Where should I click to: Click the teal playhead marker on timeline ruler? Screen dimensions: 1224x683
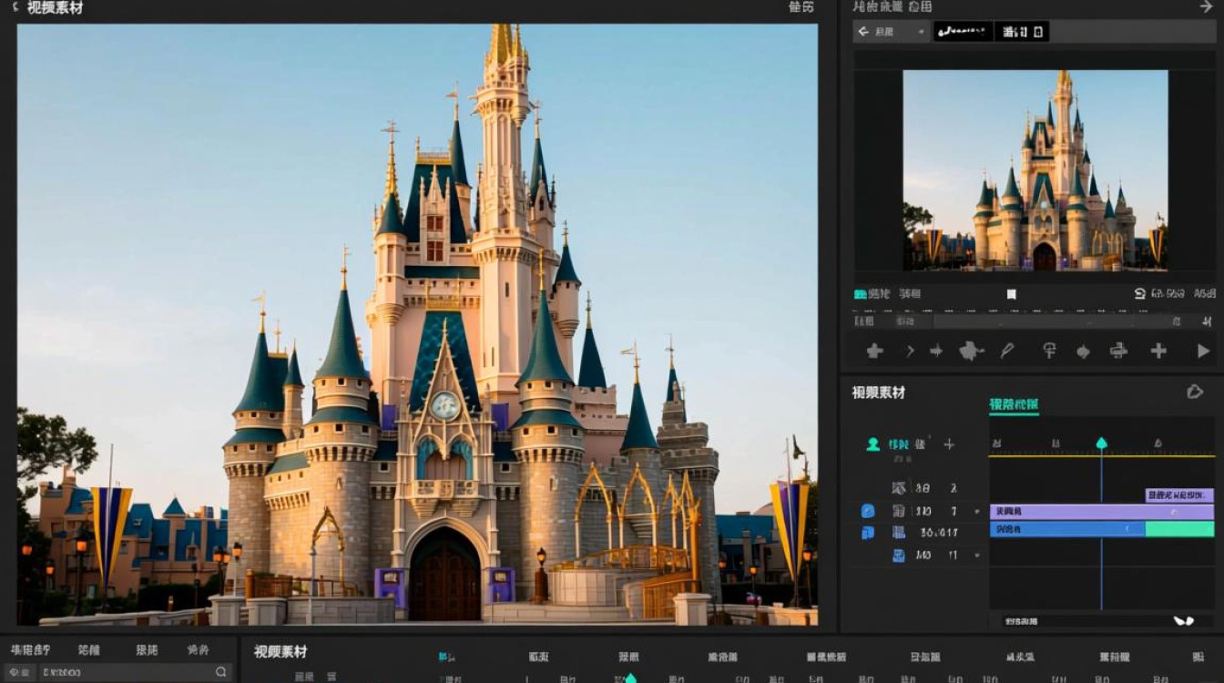tap(1101, 443)
